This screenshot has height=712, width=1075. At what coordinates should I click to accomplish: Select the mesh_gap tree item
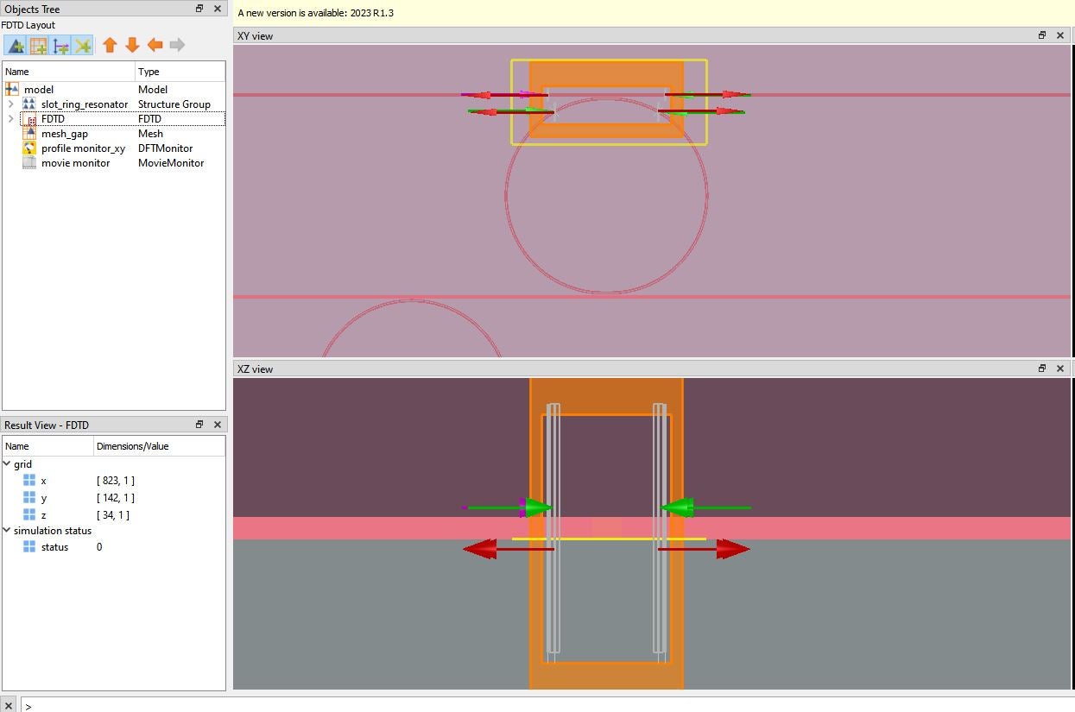coord(66,133)
